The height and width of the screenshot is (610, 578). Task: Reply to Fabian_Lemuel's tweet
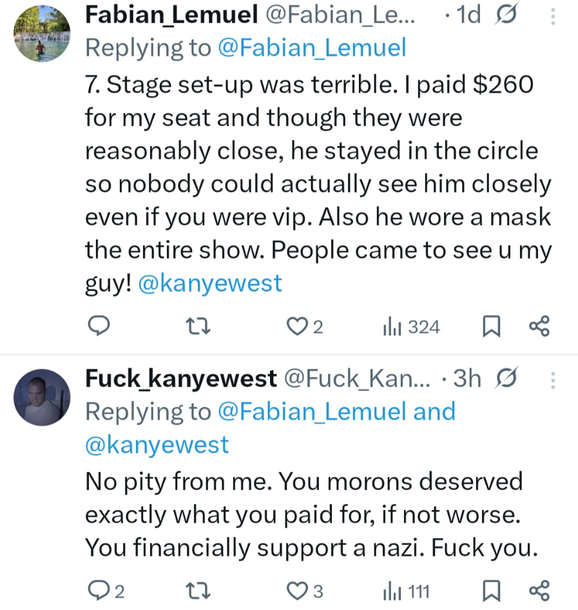point(97,327)
